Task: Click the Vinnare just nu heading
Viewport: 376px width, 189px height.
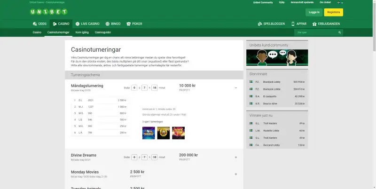Action: (261, 115)
